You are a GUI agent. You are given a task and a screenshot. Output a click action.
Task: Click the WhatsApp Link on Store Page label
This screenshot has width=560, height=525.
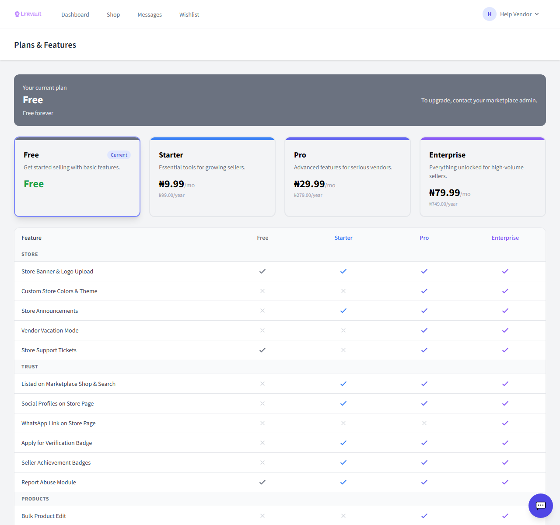click(x=59, y=423)
